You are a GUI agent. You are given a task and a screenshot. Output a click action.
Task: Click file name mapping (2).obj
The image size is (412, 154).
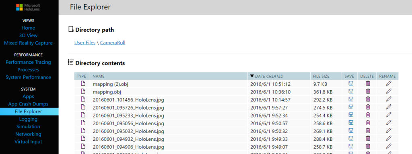[x=111, y=84]
